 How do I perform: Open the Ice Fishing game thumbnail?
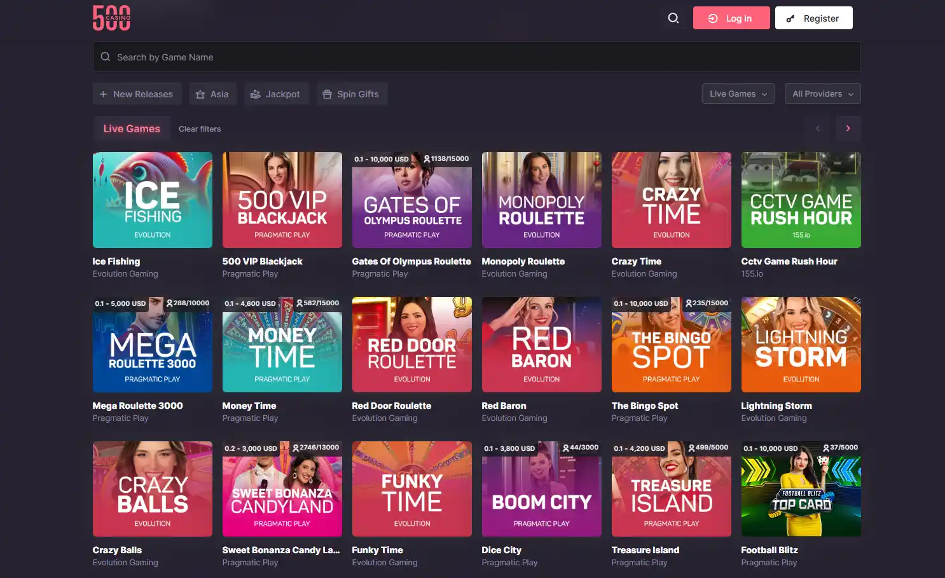point(153,200)
